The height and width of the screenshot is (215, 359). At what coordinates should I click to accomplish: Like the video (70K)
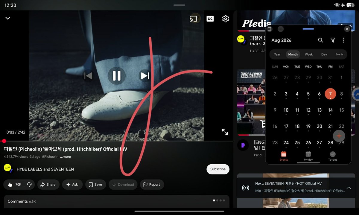point(14,185)
